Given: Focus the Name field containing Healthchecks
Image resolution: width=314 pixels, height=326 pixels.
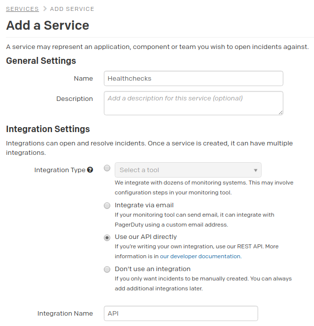Looking at the screenshot, I should [193, 79].
